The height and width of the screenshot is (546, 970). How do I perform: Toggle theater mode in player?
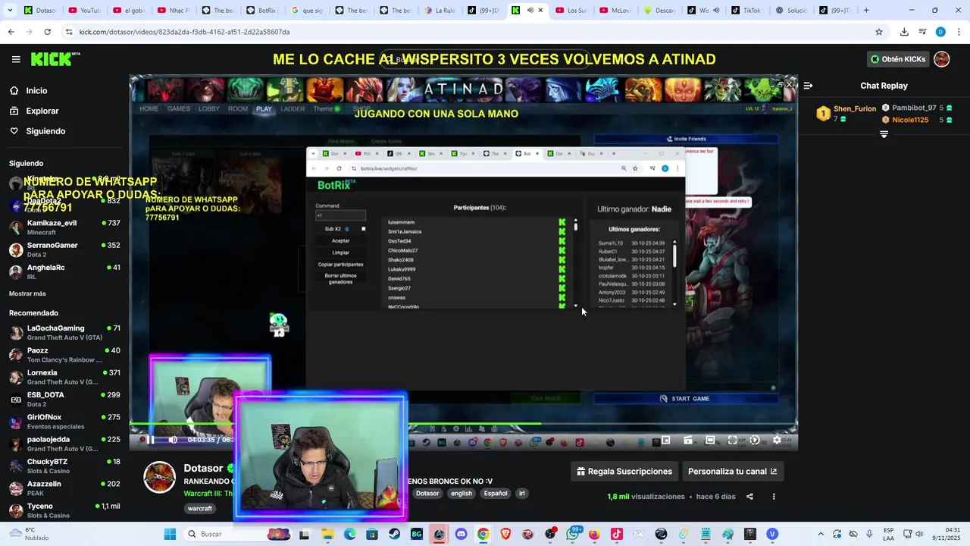point(710,440)
